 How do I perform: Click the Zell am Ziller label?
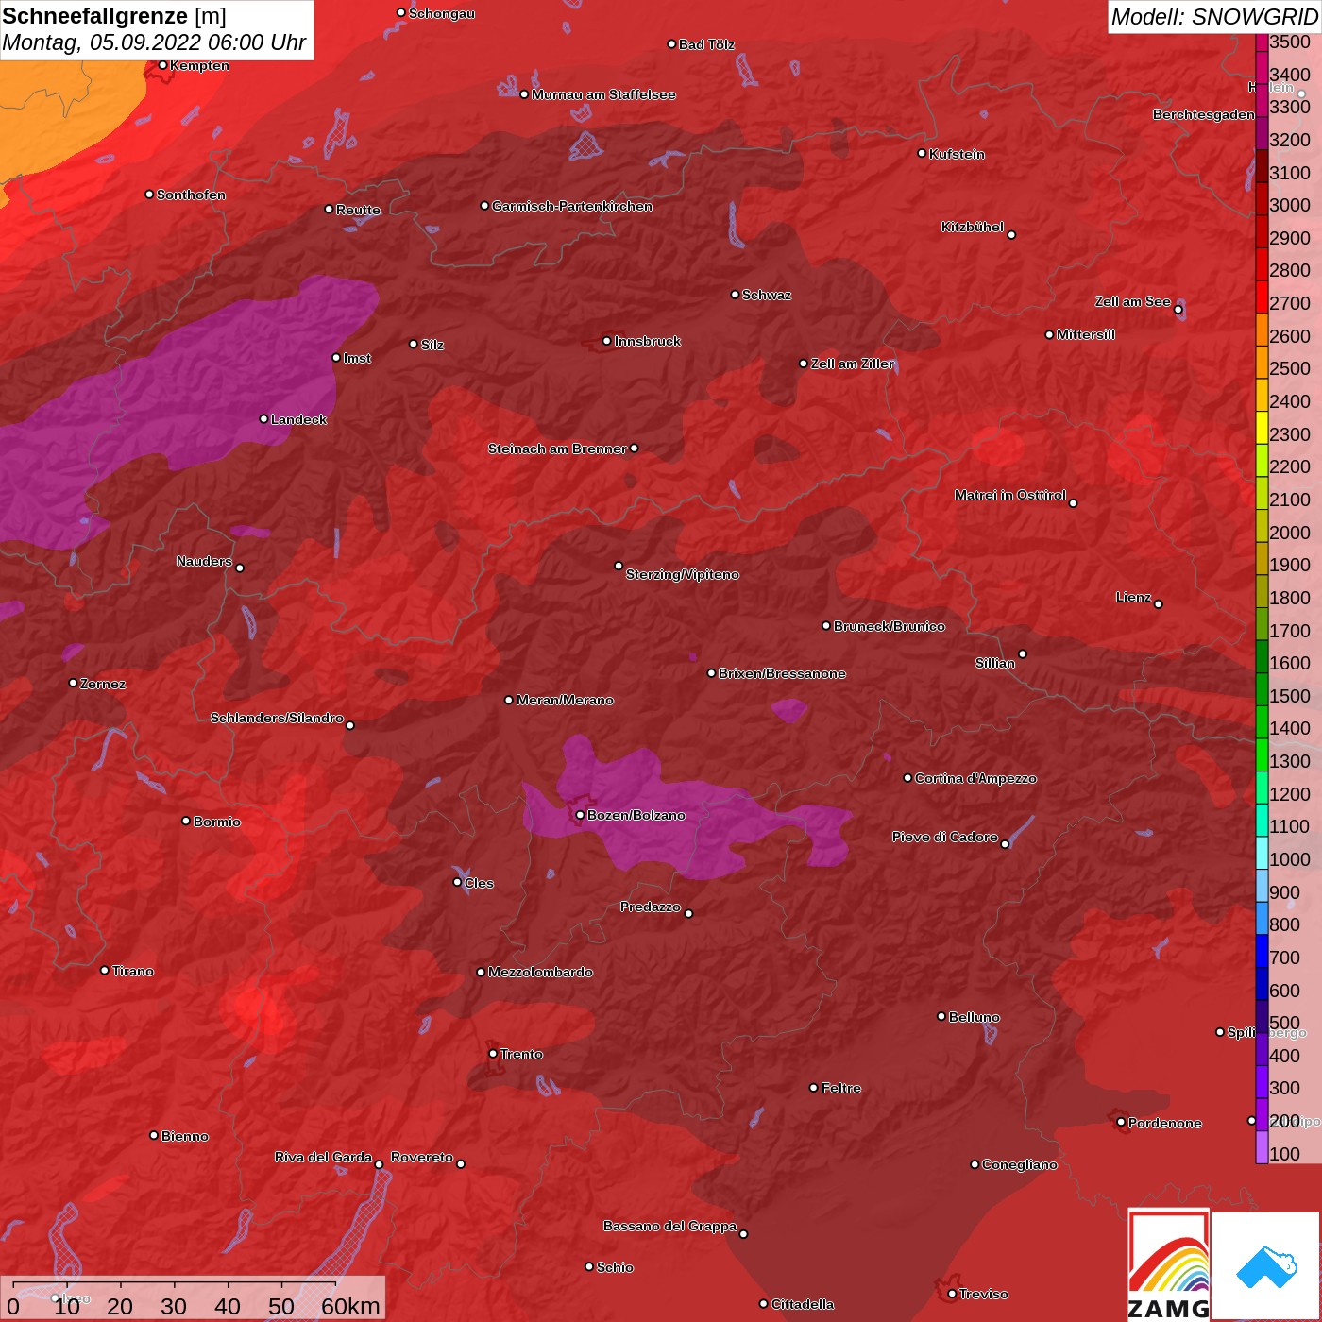[852, 363]
